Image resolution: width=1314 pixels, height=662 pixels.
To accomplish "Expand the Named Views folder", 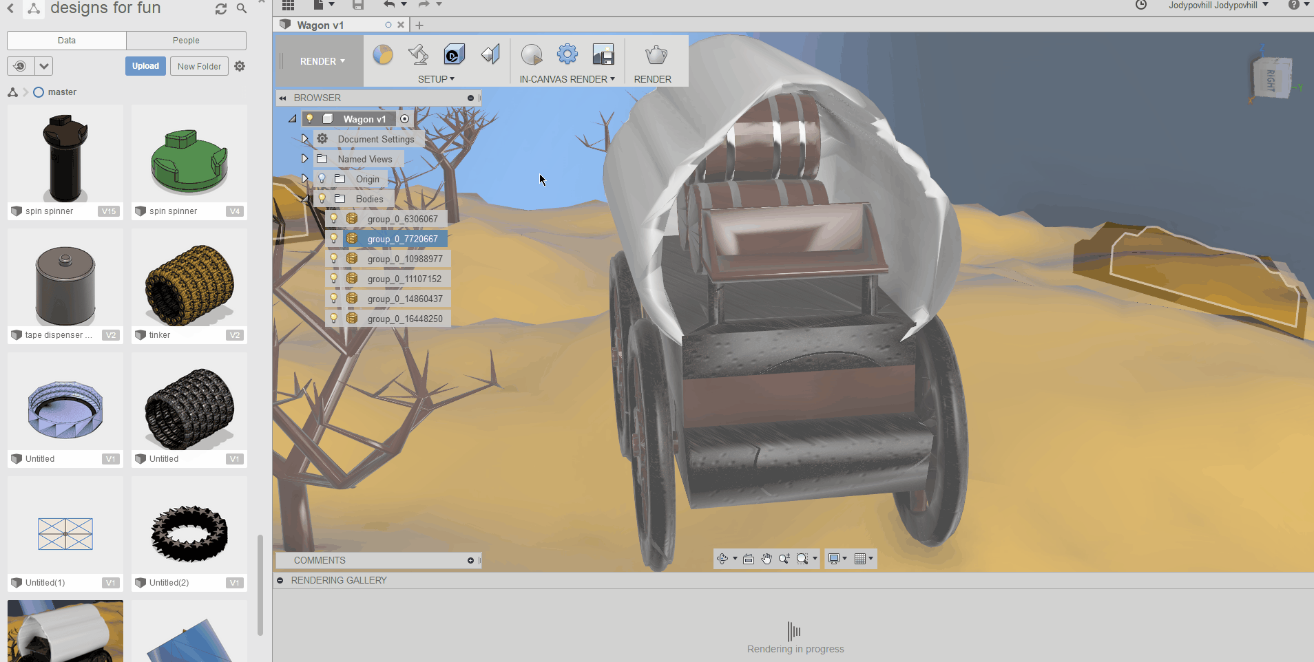I will click(304, 158).
